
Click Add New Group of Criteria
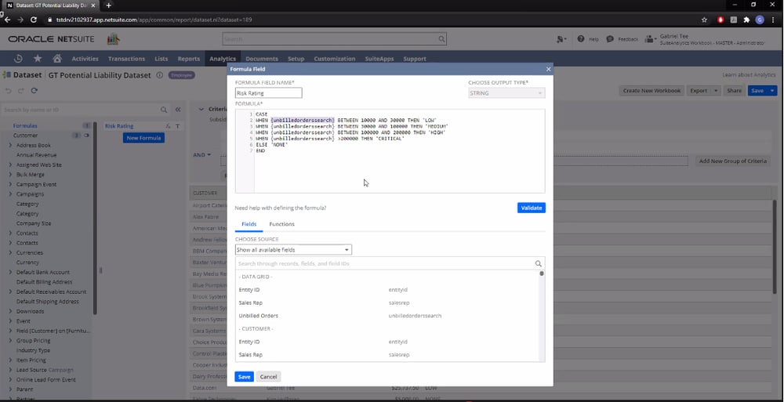(x=732, y=161)
